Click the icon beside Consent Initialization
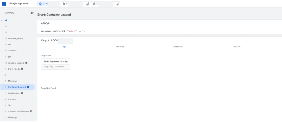Image resolution: width=282 pixels, height=122 pixels. pyautogui.click(x=31, y=111)
